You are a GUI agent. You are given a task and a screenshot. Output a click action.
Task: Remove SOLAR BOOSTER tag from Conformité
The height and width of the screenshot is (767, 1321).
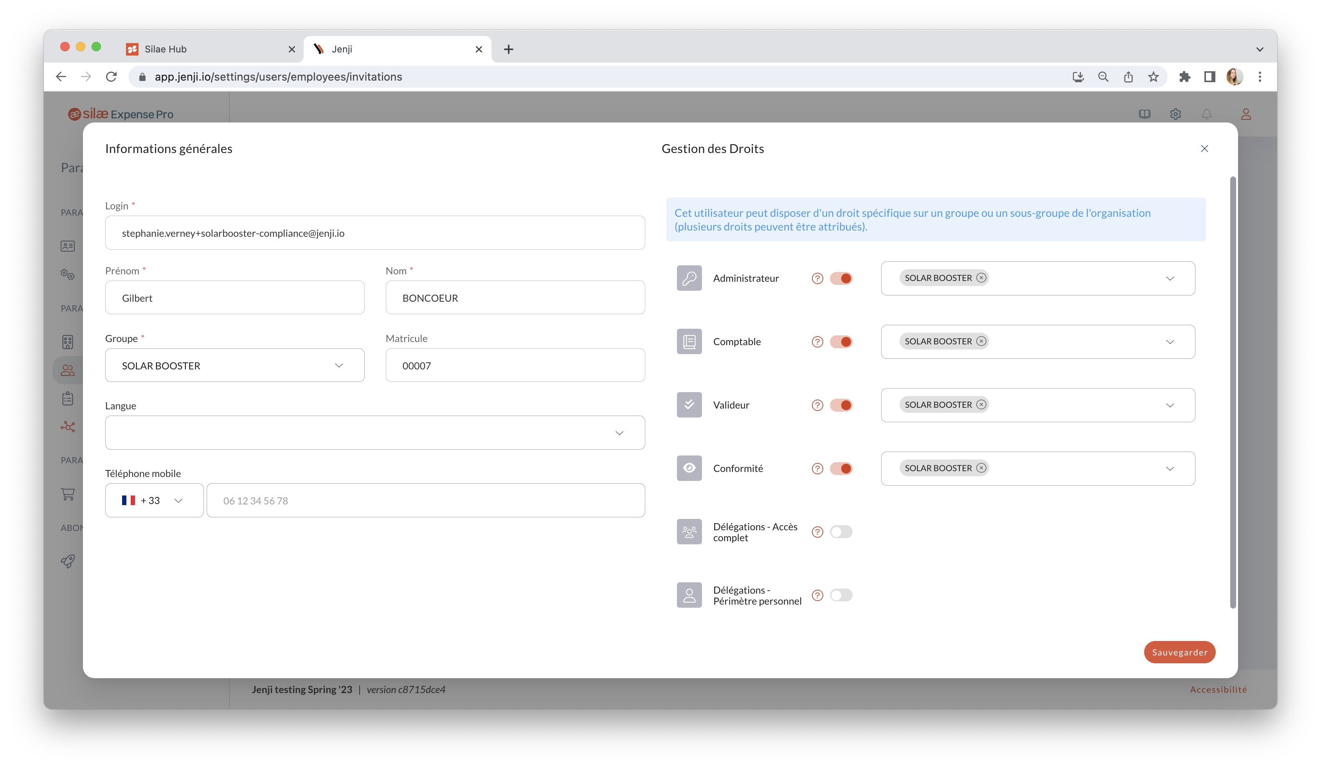pos(981,468)
